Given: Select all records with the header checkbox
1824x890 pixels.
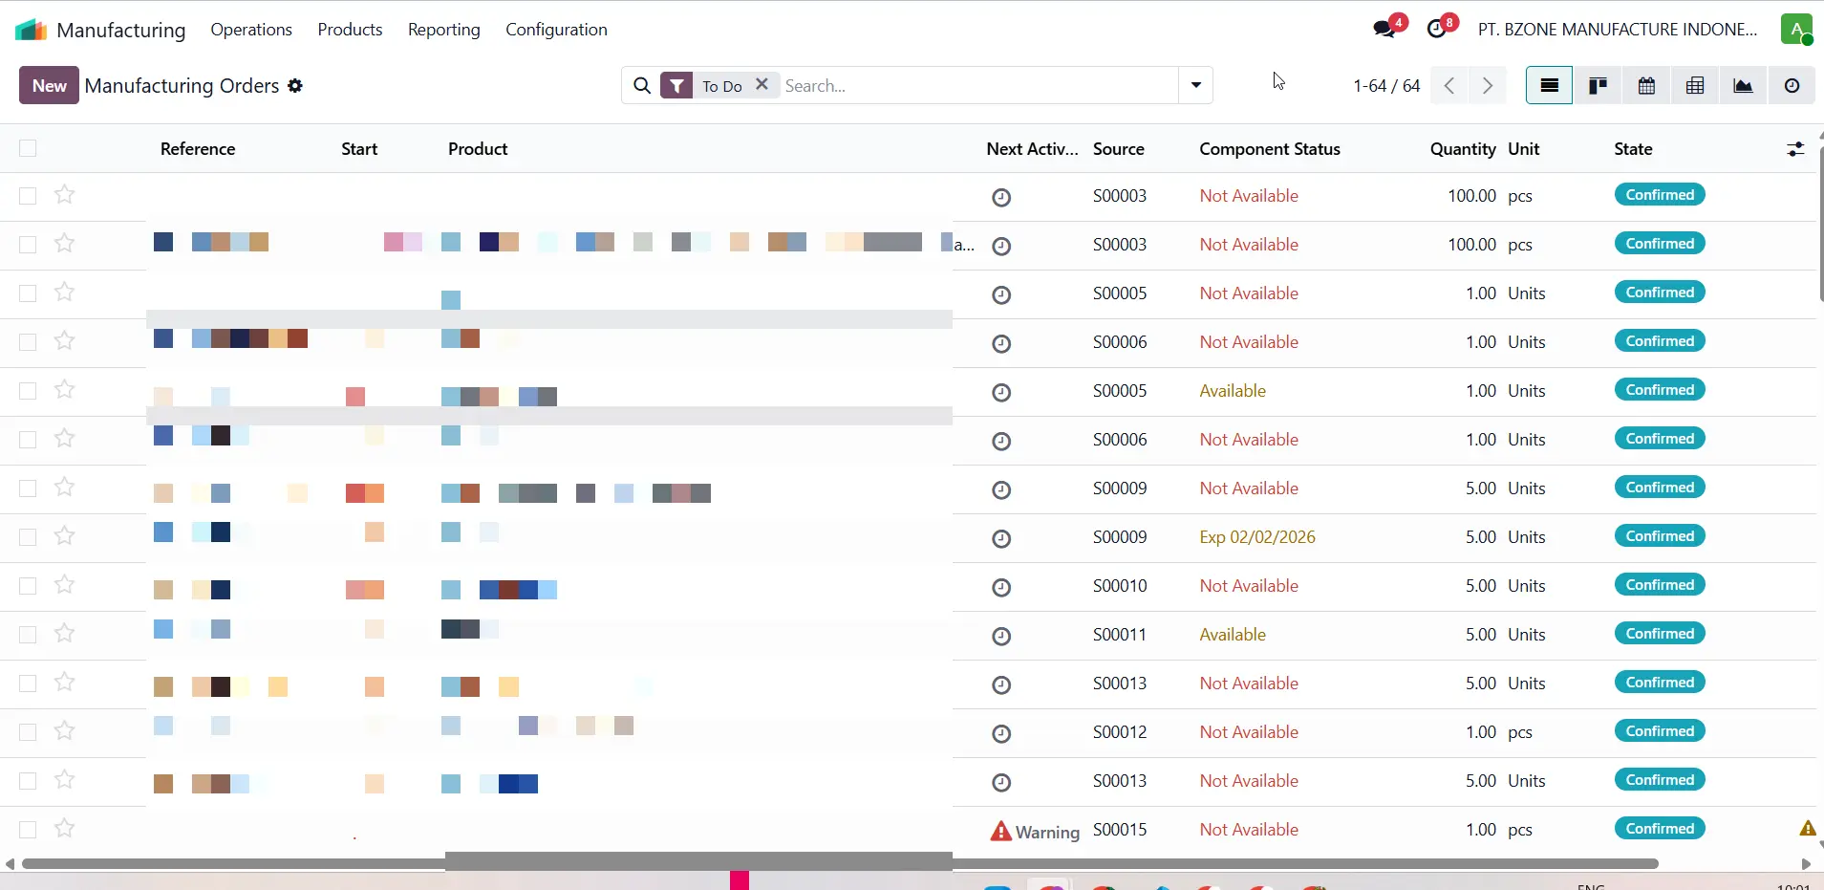Looking at the screenshot, I should [28, 148].
